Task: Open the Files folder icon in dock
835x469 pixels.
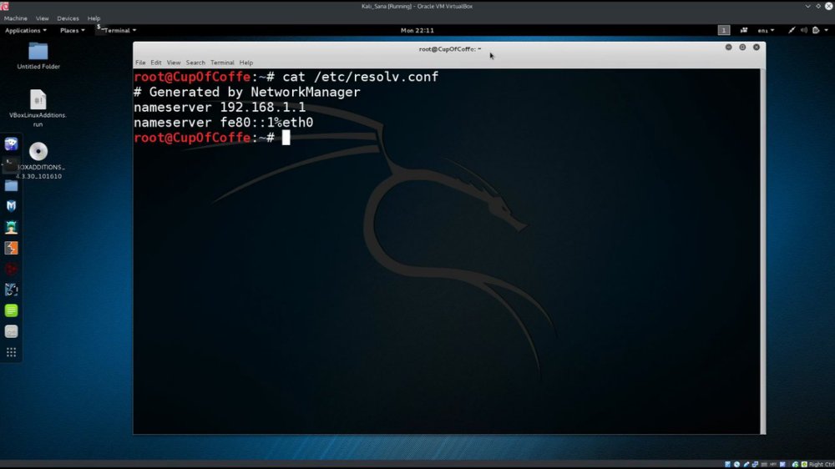Action: tap(11, 185)
